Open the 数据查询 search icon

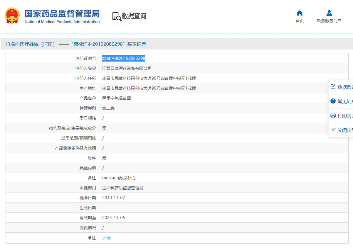pos(117,16)
